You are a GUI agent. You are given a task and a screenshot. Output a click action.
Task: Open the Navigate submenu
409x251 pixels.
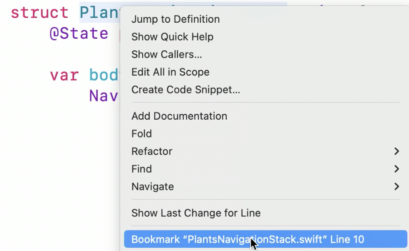[265, 186]
